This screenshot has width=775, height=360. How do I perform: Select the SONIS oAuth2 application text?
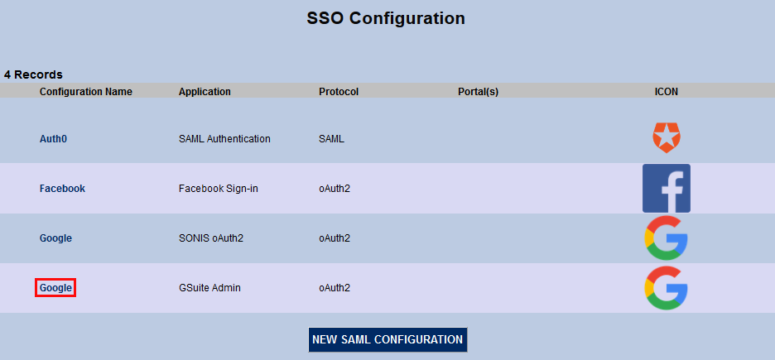coord(211,238)
